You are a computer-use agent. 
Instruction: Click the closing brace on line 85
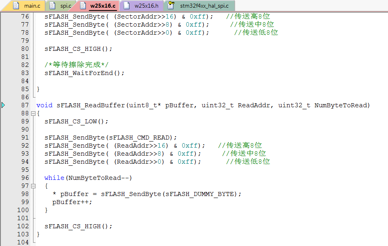click(x=38, y=89)
